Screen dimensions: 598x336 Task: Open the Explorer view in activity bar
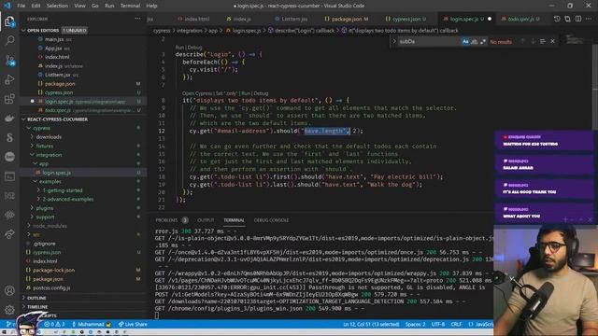pyautogui.click(x=9, y=21)
